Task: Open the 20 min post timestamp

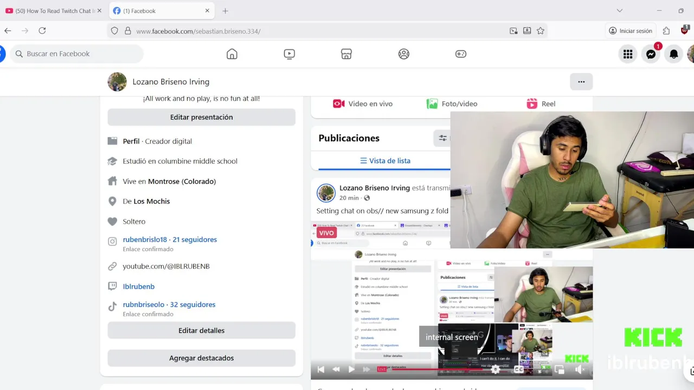Action: (x=349, y=198)
